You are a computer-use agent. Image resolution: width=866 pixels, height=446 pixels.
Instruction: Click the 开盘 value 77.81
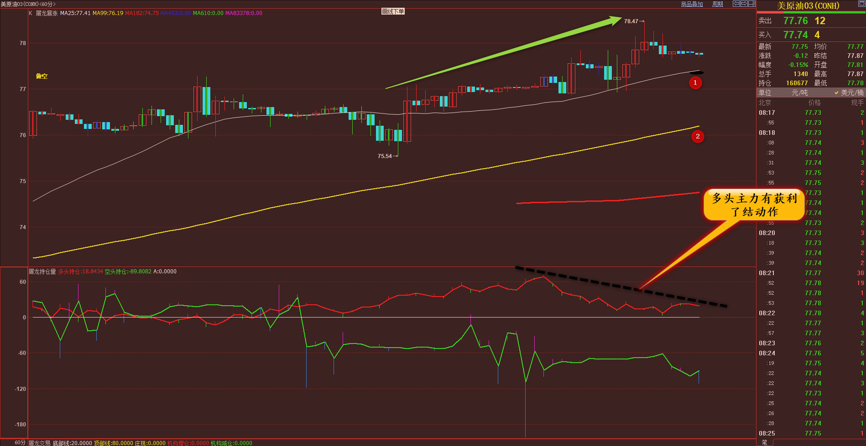855,65
